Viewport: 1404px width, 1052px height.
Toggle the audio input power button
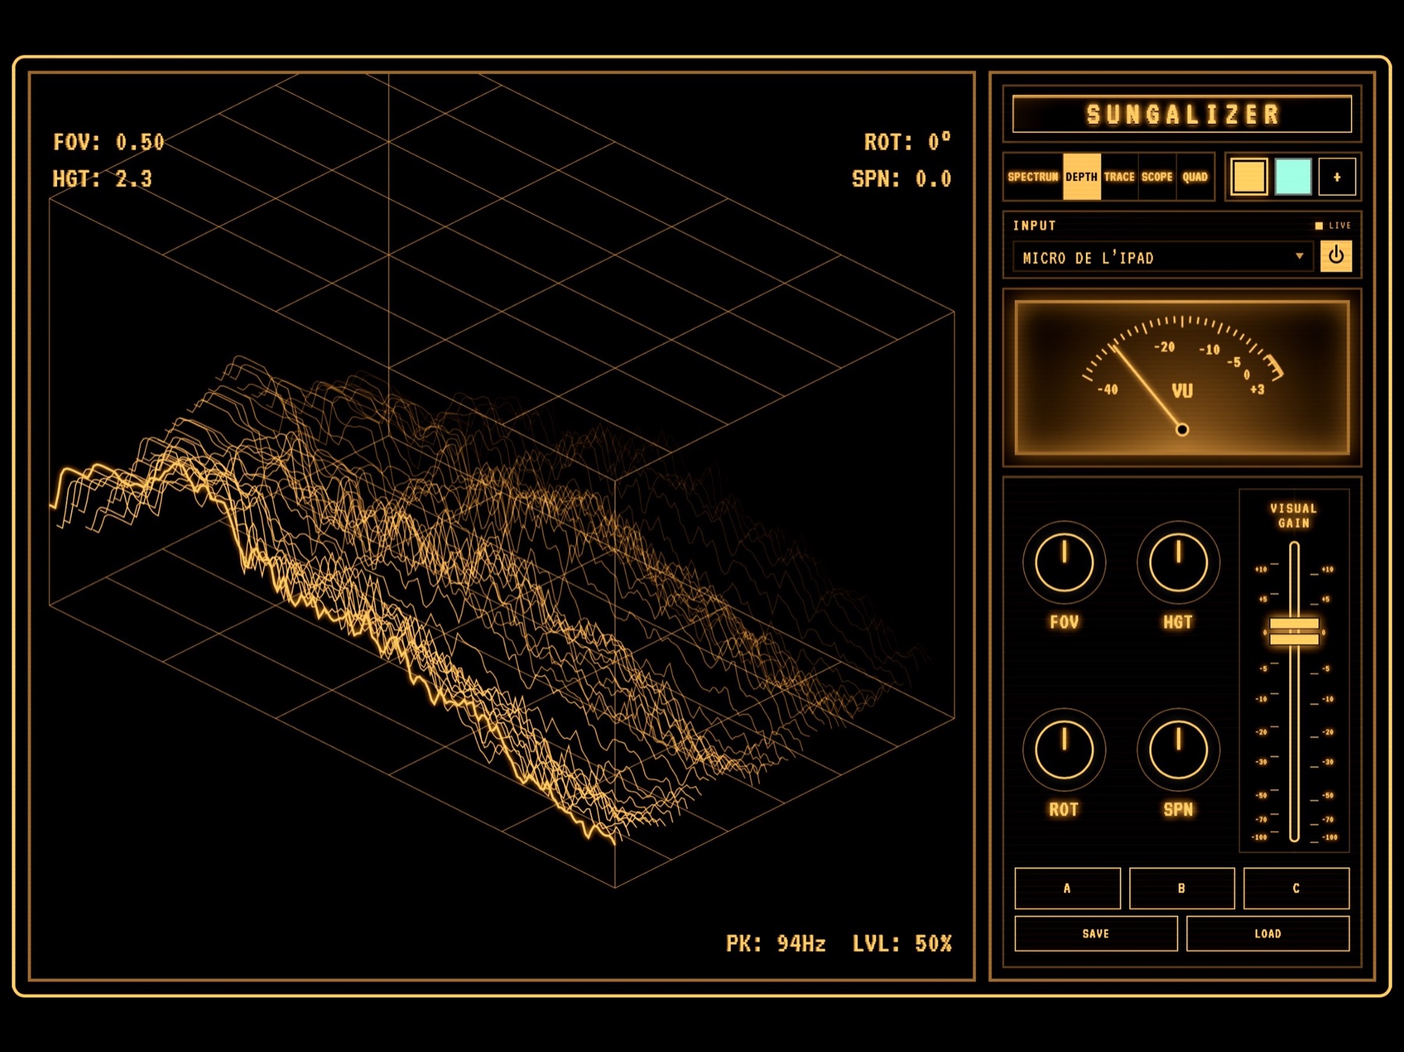tap(1335, 257)
